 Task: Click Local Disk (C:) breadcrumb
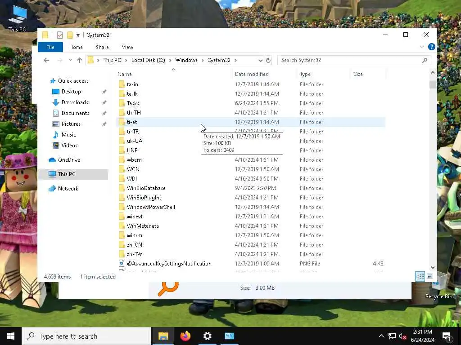coord(148,60)
